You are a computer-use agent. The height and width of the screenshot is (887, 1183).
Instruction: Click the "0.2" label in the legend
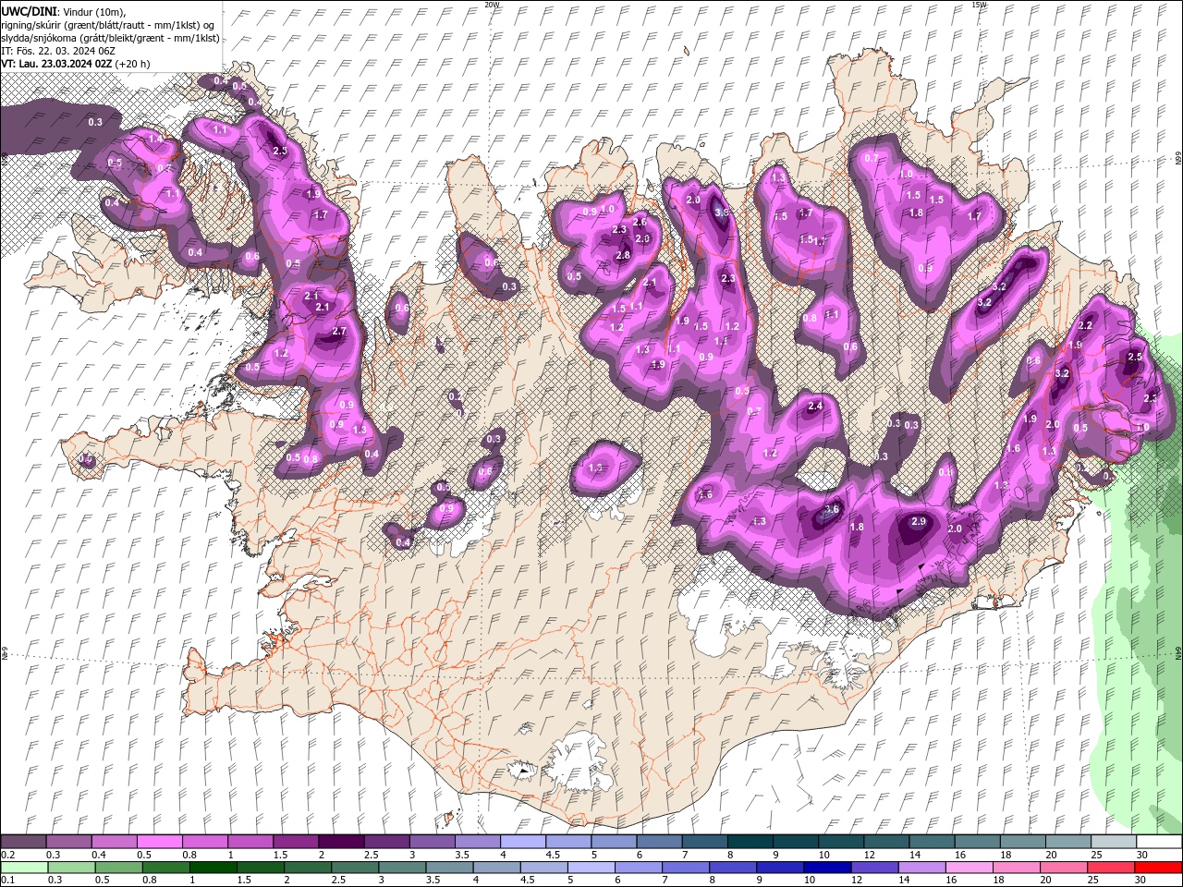(x=7, y=855)
